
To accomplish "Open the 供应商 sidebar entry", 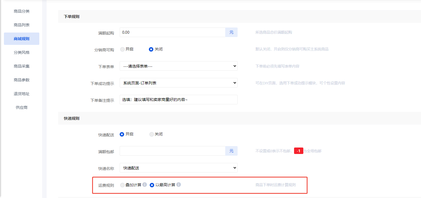I will pyautogui.click(x=22, y=107).
